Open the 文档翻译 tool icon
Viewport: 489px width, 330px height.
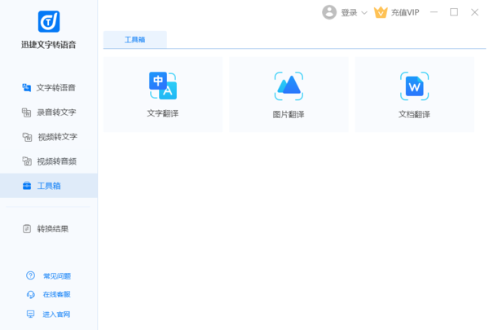(x=414, y=86)
